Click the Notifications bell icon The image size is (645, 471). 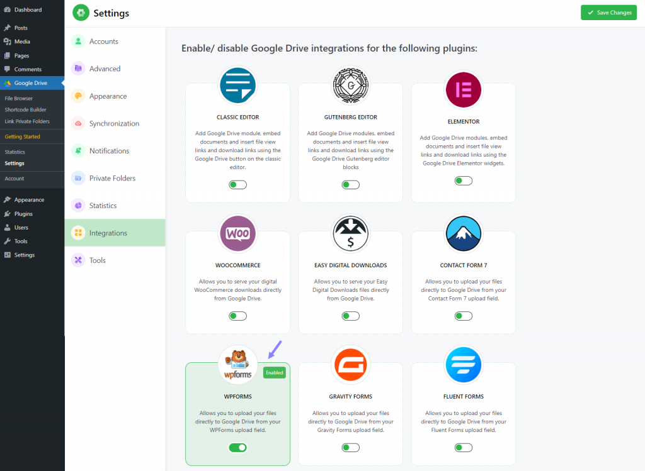pos(78,151)
